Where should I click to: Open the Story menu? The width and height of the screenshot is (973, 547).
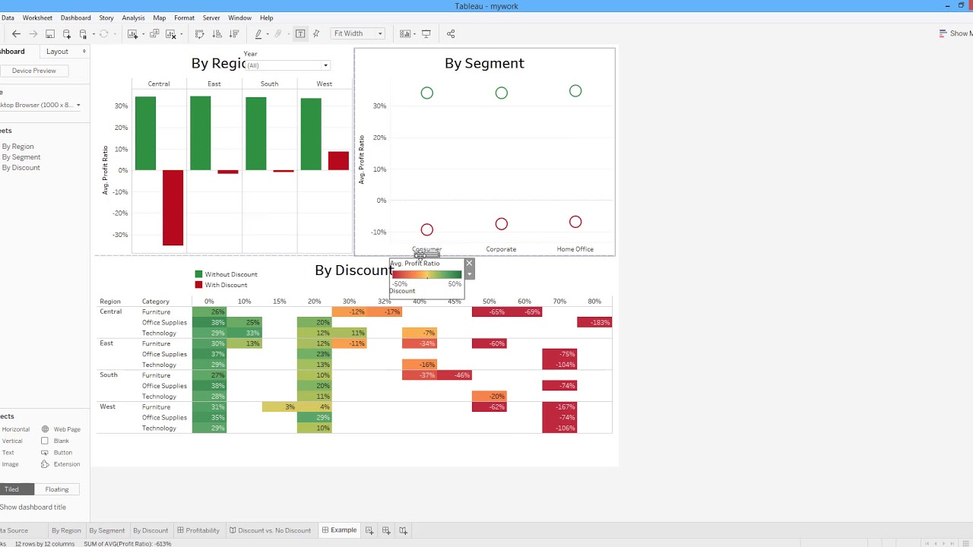(106, 17)
